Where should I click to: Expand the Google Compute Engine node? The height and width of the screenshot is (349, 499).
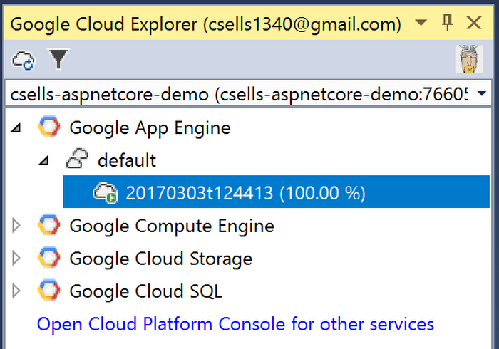click(16, 226)
